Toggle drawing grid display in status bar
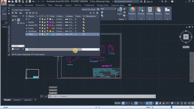Image resolution: width=194 pixels, height=109 pixels. (123, 103)
